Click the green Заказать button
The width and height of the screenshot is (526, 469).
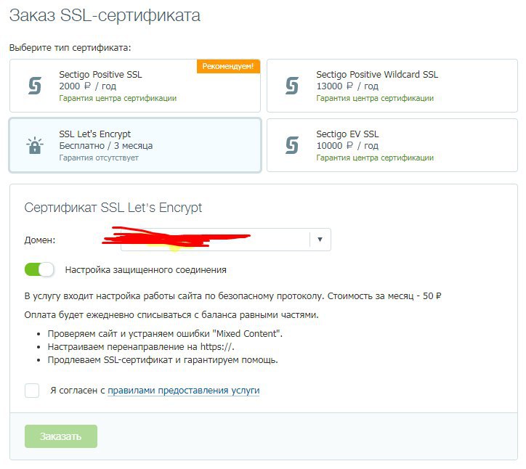[x=61, y=436]
